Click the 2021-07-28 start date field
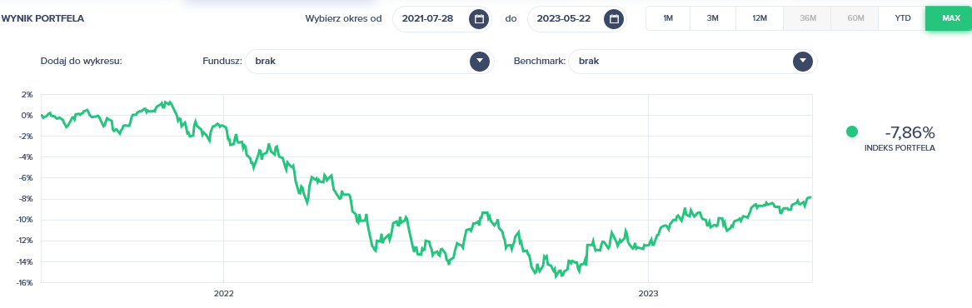The image size is (972, 308). click(x=442, y=18)
